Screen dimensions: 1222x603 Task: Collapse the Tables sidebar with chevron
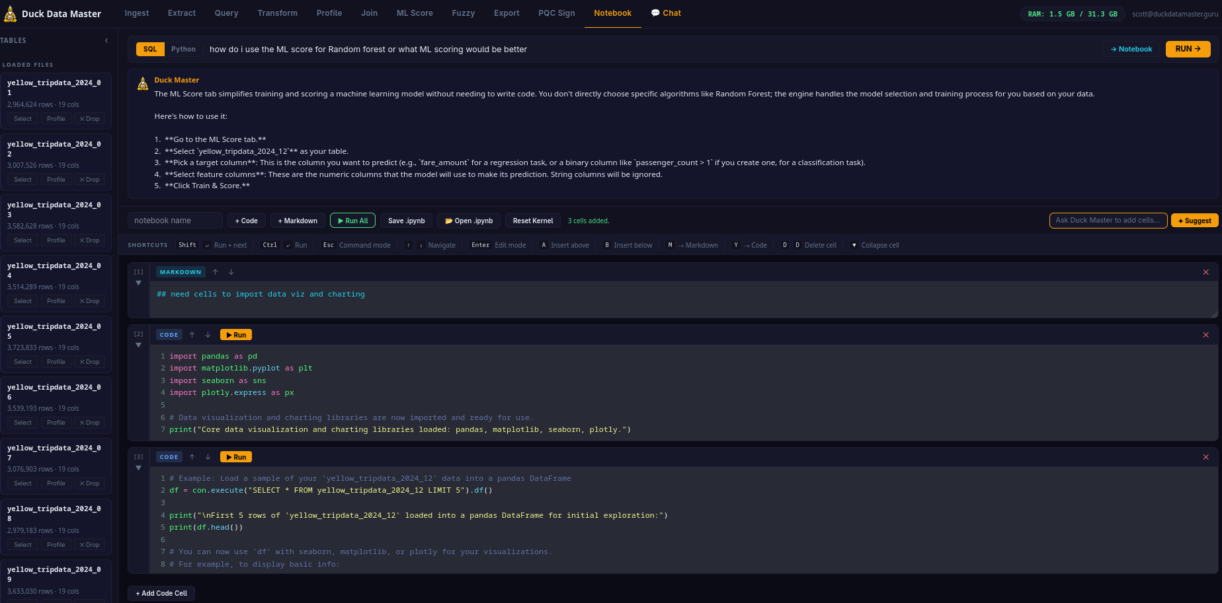point(106,41)
